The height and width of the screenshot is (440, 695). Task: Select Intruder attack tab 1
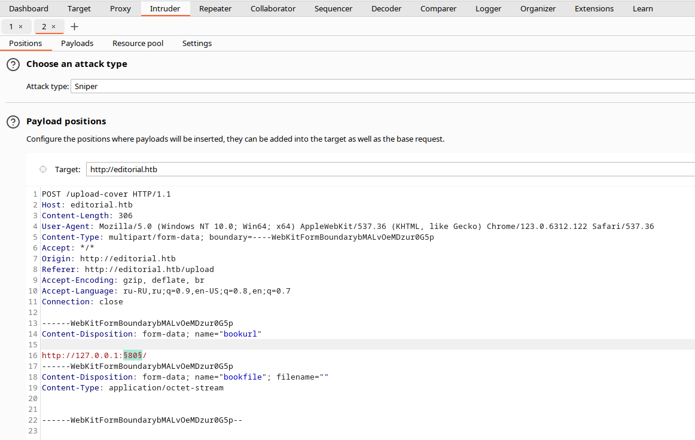[x=11, y=26]
